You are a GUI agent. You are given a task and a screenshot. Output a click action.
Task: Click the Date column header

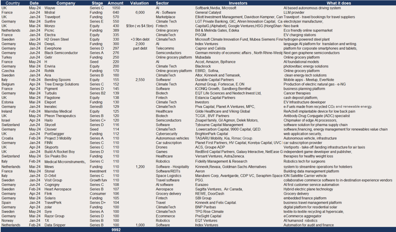coord(34,3)
